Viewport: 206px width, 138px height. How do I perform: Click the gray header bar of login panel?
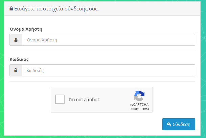pos(102,9)
